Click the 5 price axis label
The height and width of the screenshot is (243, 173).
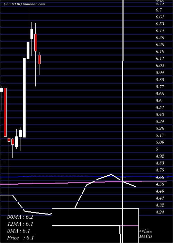157,149
